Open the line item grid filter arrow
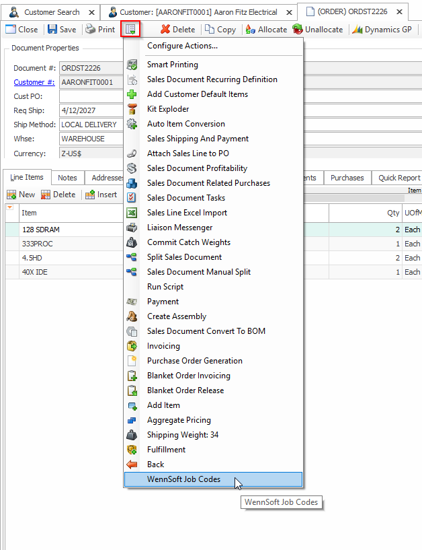The height and width of the screenshot is (550, 422). [x=9, y=207]
